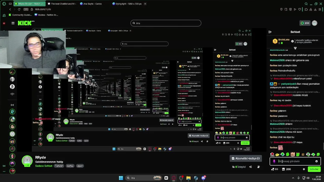
Task: Open the user profile avatar in Kick header
Action: click(315, 23)
